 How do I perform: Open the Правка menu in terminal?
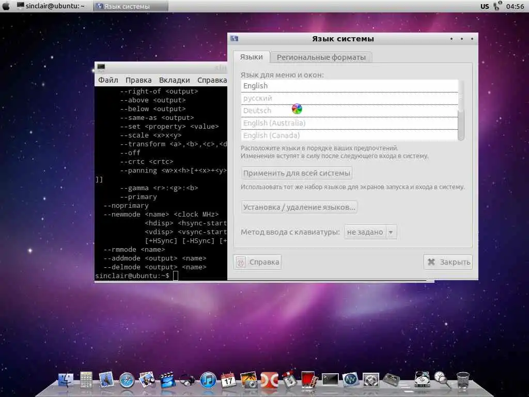(138, 80)
